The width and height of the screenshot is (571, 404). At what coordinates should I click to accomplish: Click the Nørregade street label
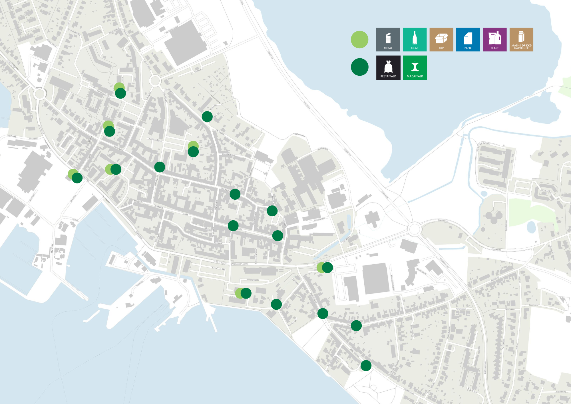(148, 96)
